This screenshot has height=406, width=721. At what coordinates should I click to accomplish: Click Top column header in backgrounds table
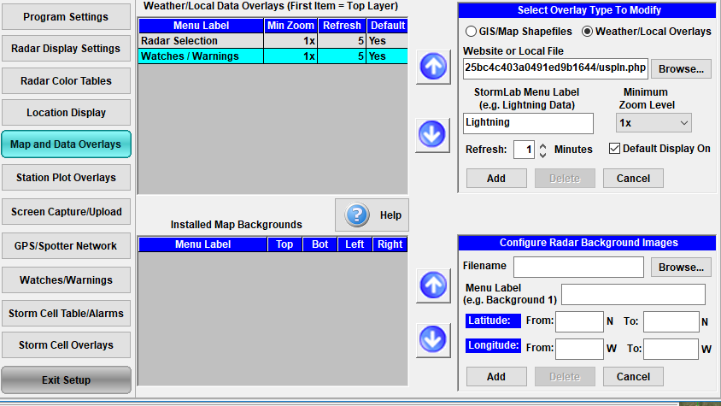(x=284, y=244)
